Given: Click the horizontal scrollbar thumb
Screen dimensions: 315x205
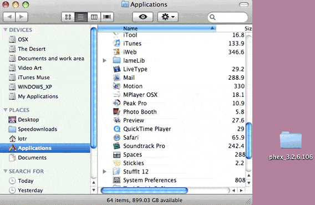Looking at the screenshot, I should pos(144,191).
